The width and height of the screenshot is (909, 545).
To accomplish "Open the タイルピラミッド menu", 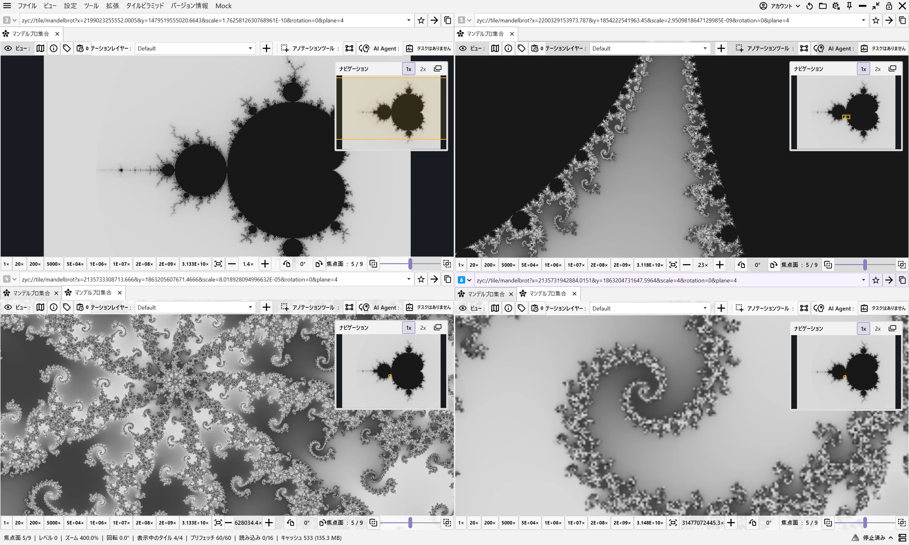I will (145, 6).
